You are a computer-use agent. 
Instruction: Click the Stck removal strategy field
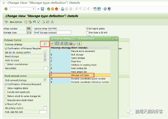point(45,80)
